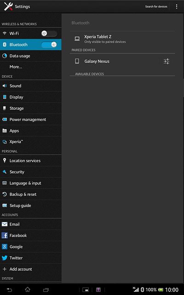Tap Xperia Tablet Z visibility entry
Viewport: 184px width, 295px height.
(x=122, y=39)
